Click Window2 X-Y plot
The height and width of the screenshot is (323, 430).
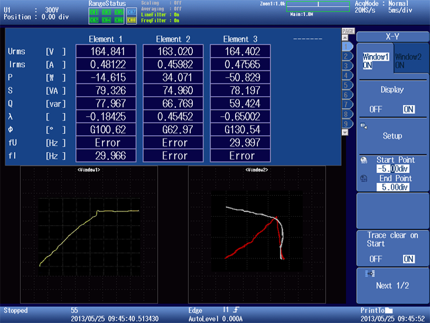(257, 234)
